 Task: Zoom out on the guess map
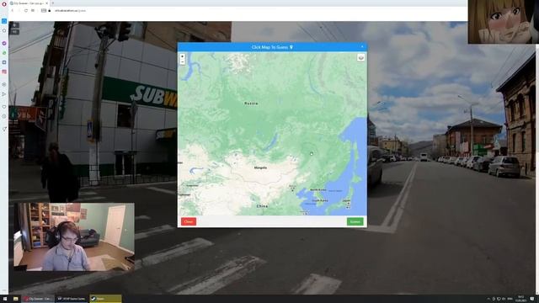(183, 61)
